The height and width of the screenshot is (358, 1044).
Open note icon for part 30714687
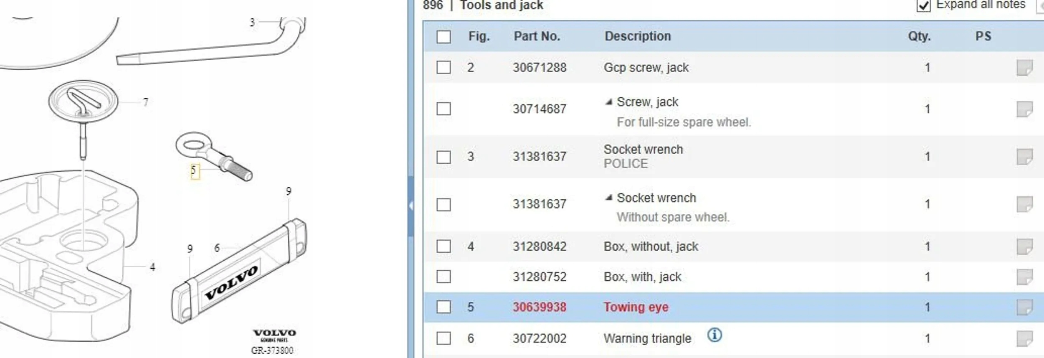coord(1024,109)
